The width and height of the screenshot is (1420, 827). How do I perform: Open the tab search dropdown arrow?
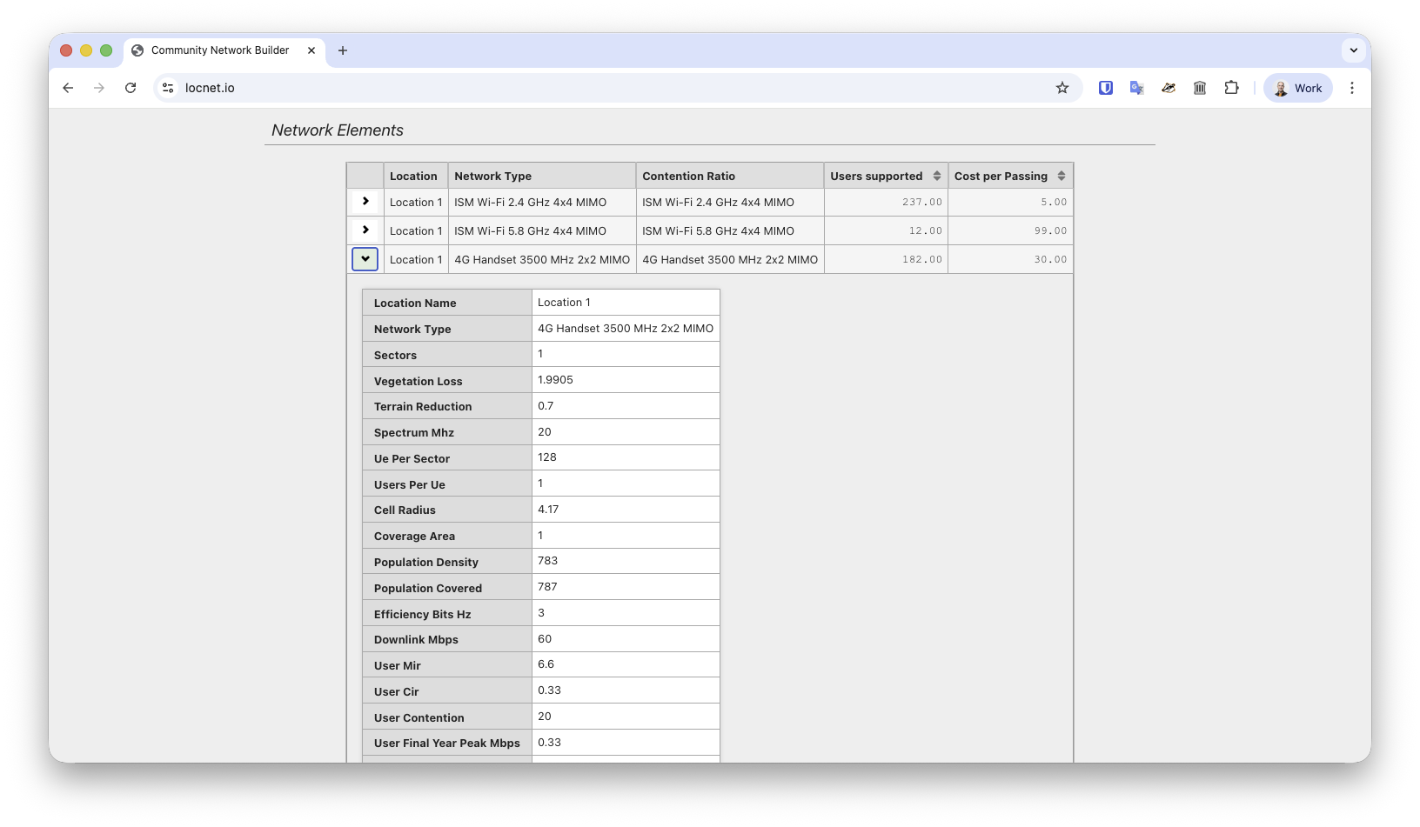click(1353, 50)
